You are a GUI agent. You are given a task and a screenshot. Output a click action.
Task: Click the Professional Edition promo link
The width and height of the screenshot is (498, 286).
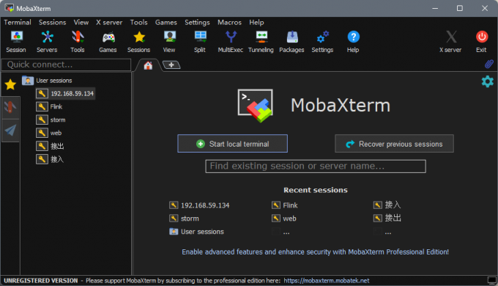[315, 252]
